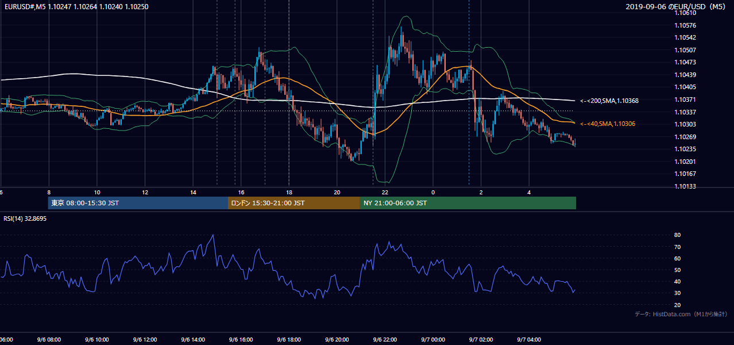The height and width of the screenshot is (345, 734).
Task: Click hour tick 0 under the price chart
Action: [433, 193]
